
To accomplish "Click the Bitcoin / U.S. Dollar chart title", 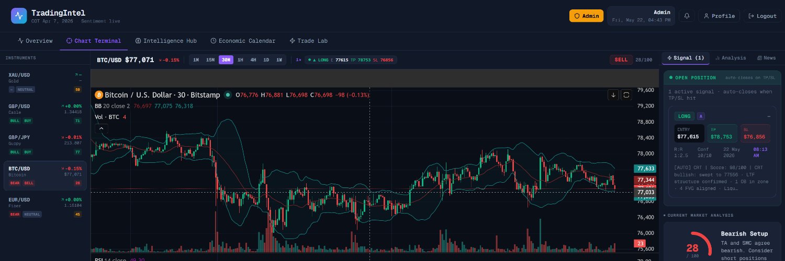I will pyautogui.click(x=162, y=95).
